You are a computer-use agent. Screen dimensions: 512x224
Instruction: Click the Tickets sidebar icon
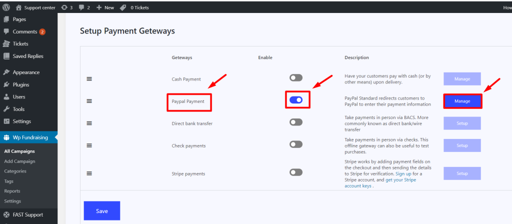click(x=6, y=44)
